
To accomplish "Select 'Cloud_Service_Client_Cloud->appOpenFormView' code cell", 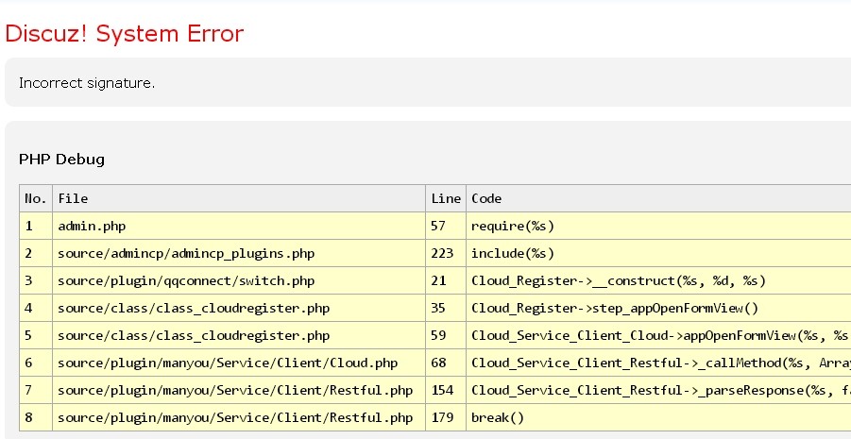I will pyautogui.click(x=658, y=336).
